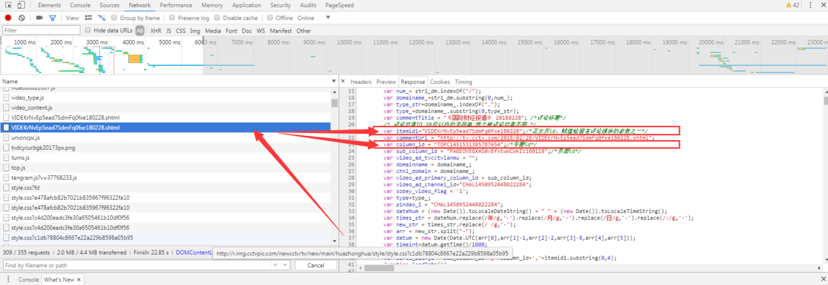
Task: Switch to the Application tab
Action: pos(247,5)
